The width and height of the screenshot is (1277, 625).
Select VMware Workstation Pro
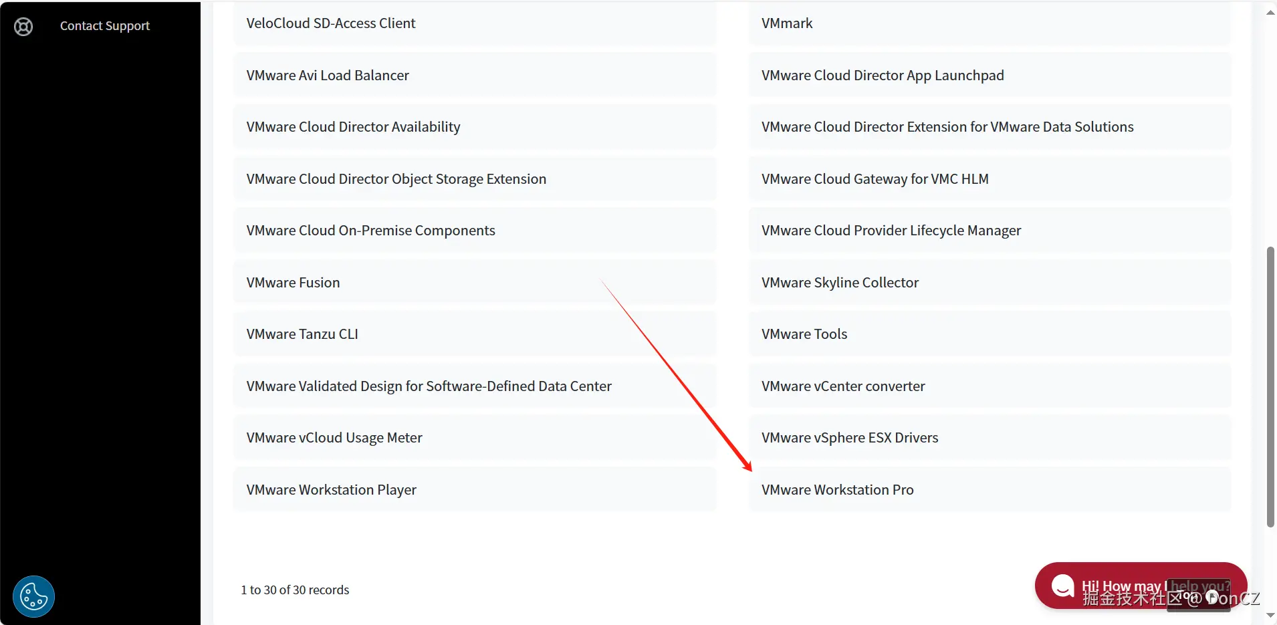[837, 490]
